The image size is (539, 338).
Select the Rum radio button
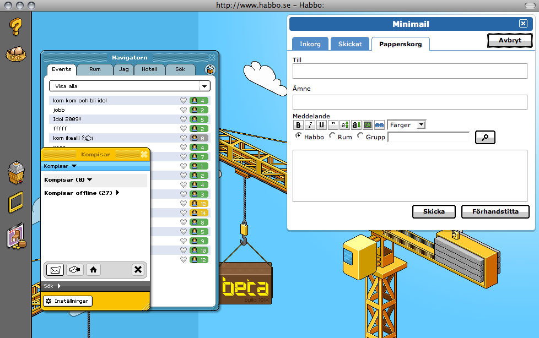(332, 135)
